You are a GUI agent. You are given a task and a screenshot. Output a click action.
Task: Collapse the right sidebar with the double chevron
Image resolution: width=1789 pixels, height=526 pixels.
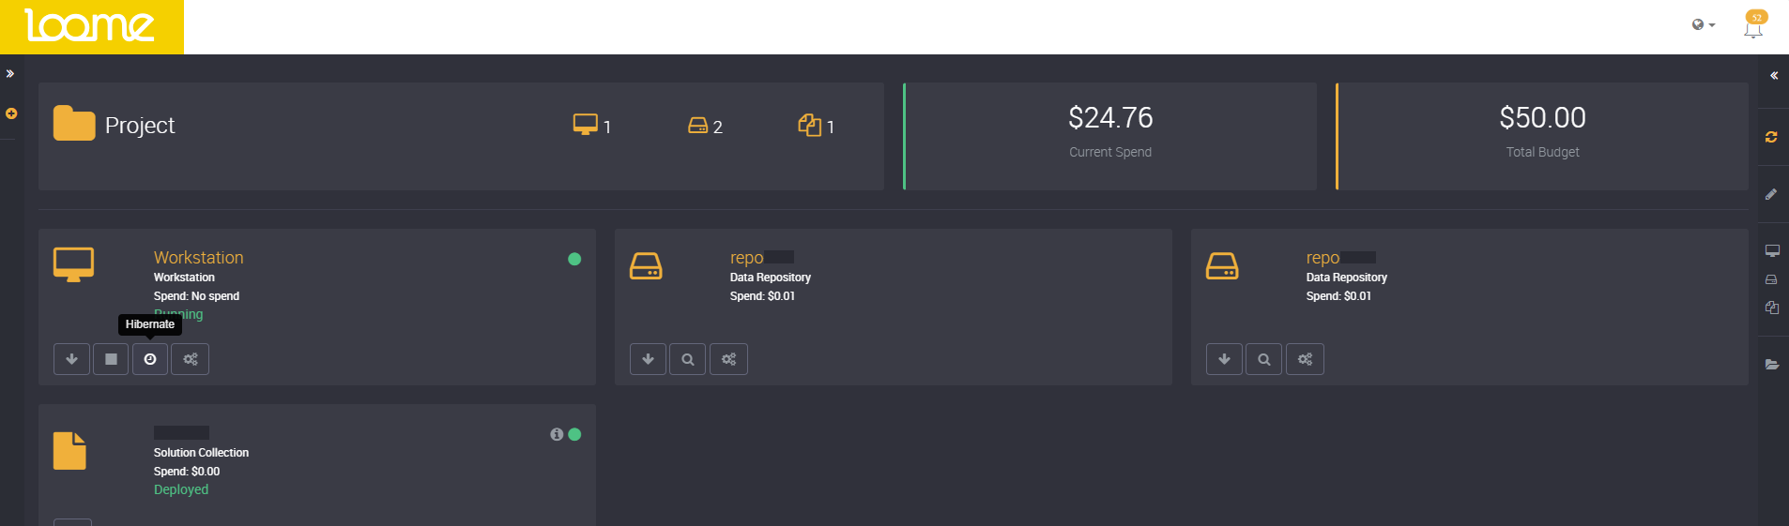[x=1774, y=76]
